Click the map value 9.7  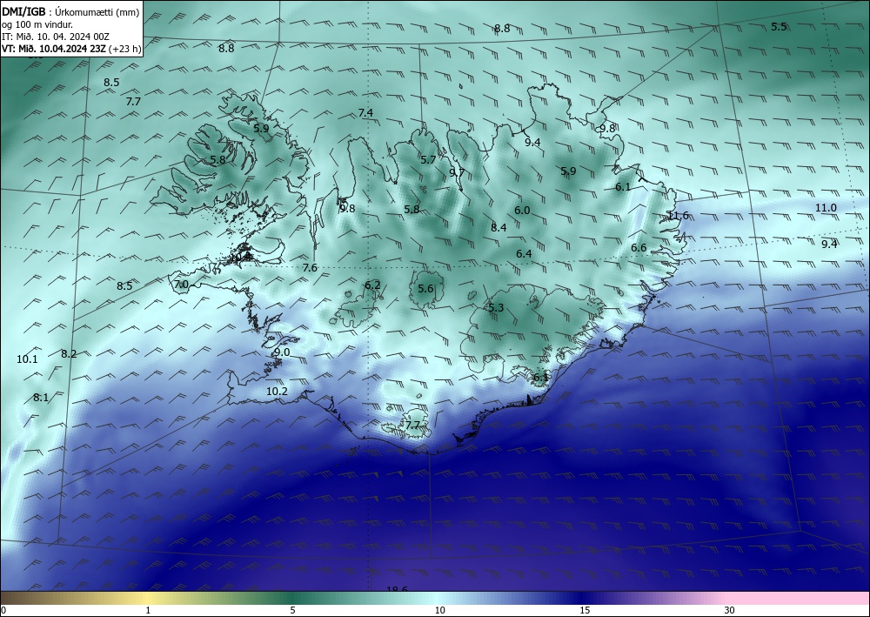[457, 172]
